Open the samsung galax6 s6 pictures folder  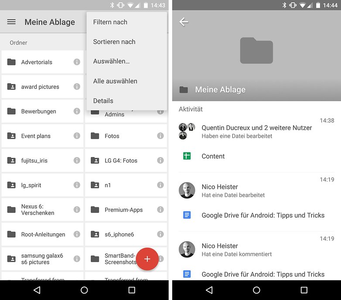42,259
